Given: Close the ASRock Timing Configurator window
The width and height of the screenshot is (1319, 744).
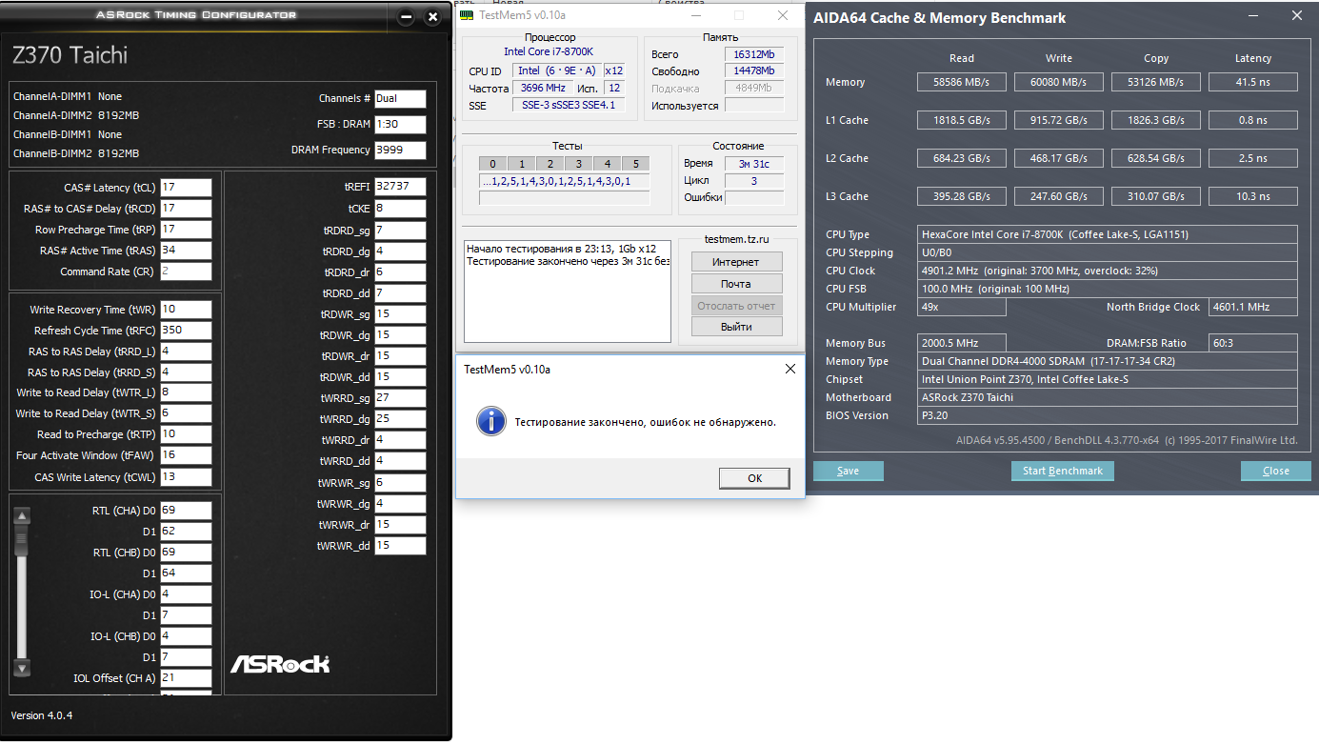Looking at the screenshot, I should (x=433, y=17).
